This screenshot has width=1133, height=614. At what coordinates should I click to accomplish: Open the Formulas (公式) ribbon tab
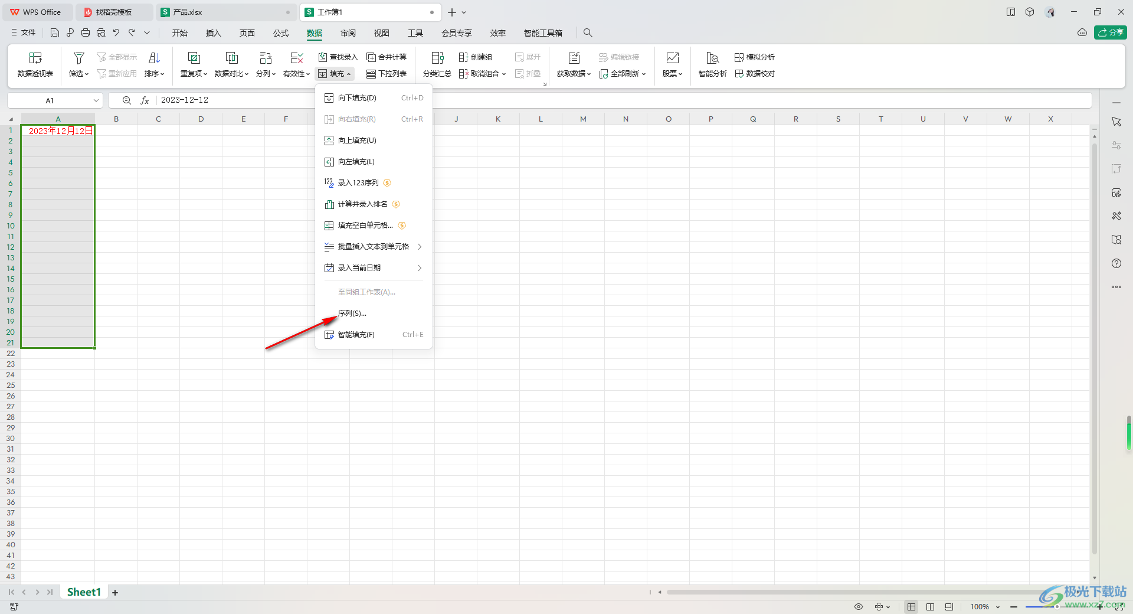click(281, 33)
